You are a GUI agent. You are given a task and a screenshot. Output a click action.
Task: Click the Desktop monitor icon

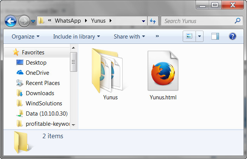[x=20, y=62]
